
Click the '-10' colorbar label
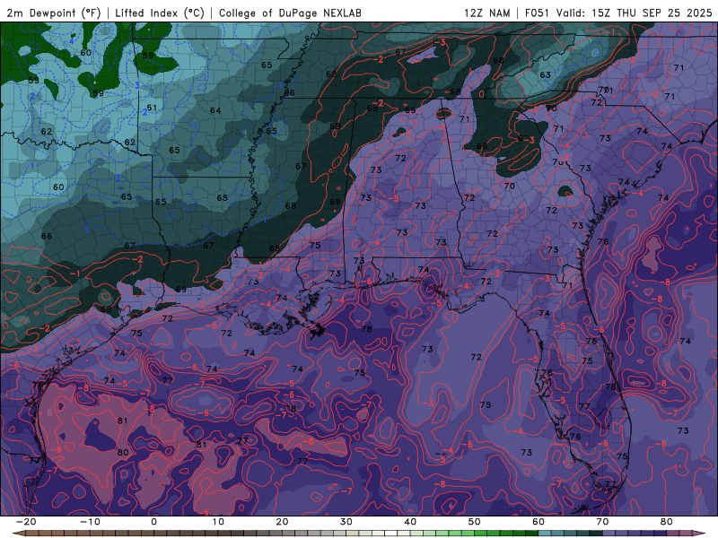click(90, 522)
